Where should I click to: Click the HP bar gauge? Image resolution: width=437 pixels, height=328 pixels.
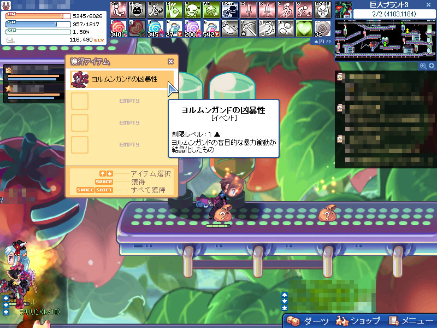38,16
